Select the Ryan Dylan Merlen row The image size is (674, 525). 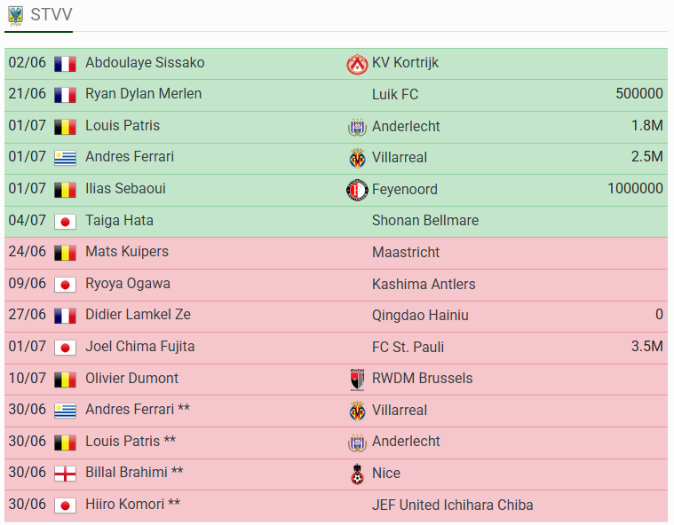click(x=337, y=95)
